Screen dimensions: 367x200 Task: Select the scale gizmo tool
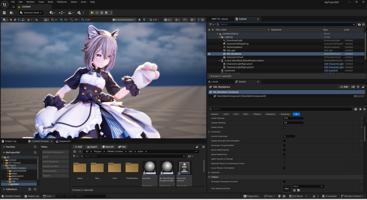tap(23, 20)
